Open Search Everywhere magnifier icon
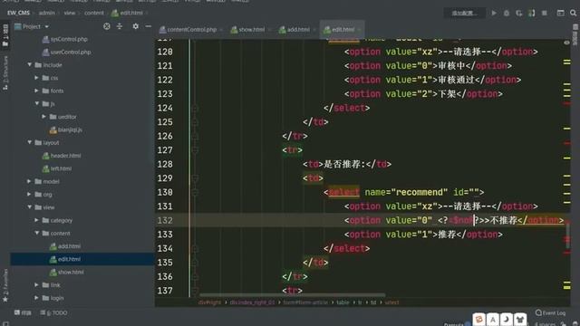 click(x=573, y=13)
